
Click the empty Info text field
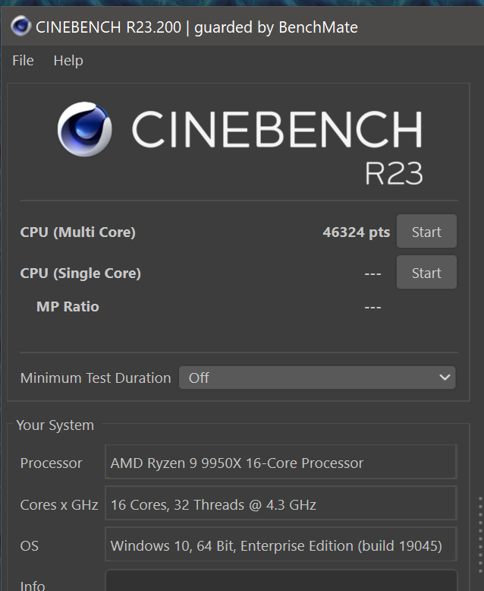pyautogui.click(x=281, y=582)
